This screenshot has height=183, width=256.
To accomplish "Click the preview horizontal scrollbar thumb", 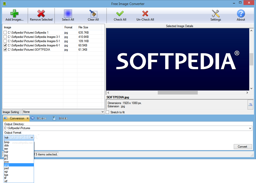I will coord(178,93).
